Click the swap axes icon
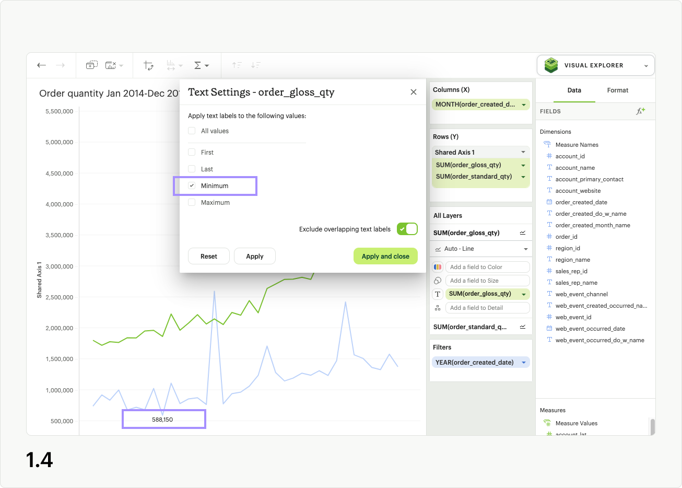 tap(149, 65)
